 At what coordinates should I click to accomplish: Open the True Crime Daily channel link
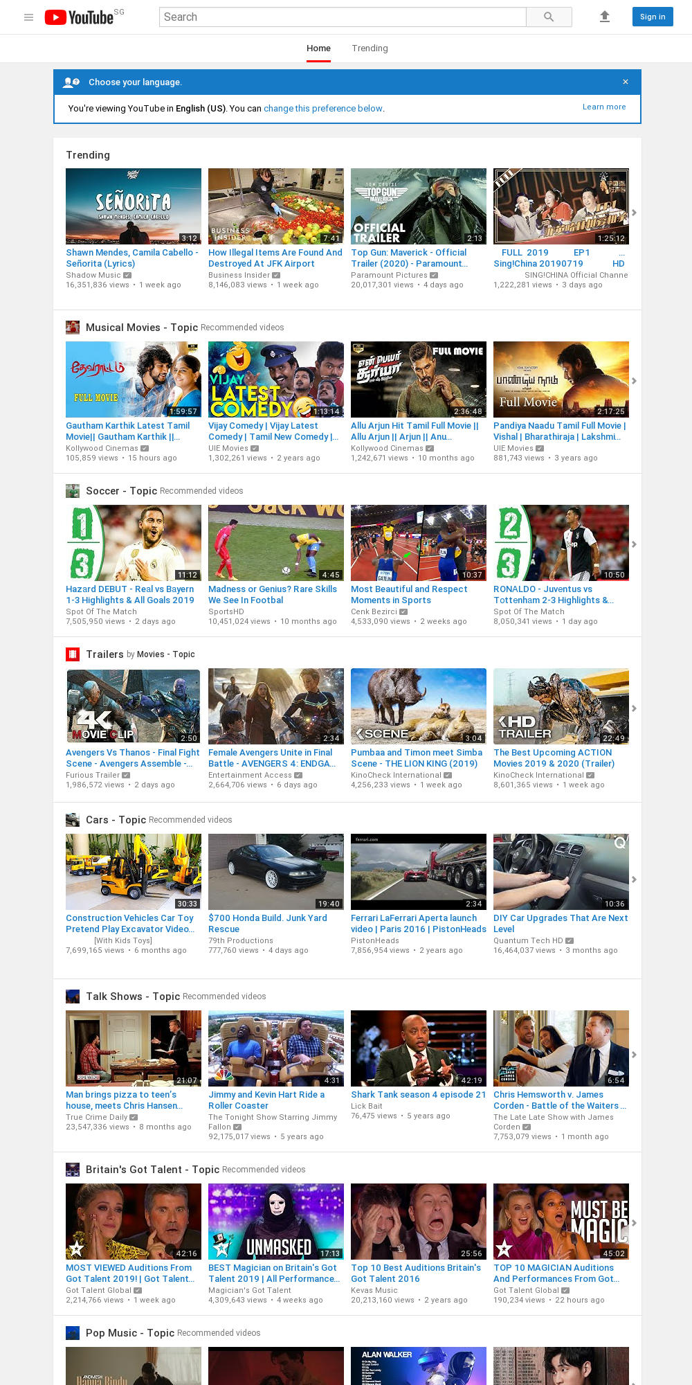pos(97,1117)
